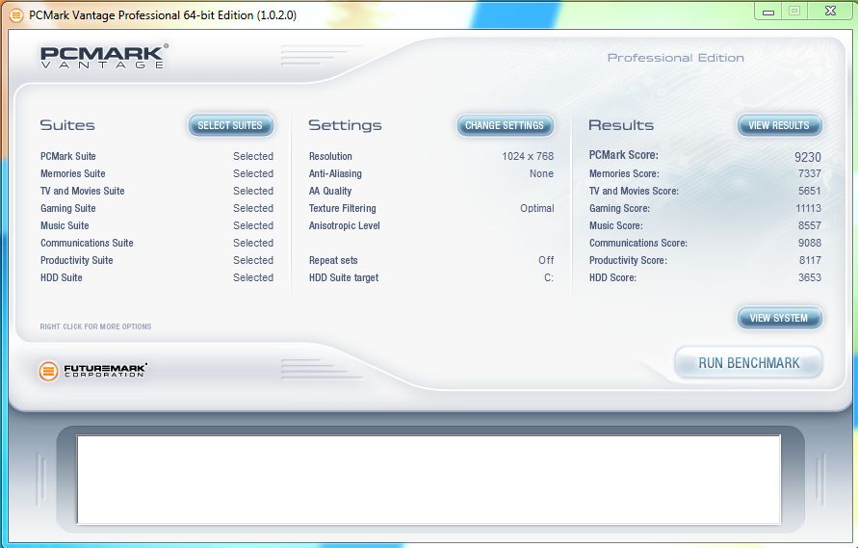Click the Communications Score value 9088

809,243
